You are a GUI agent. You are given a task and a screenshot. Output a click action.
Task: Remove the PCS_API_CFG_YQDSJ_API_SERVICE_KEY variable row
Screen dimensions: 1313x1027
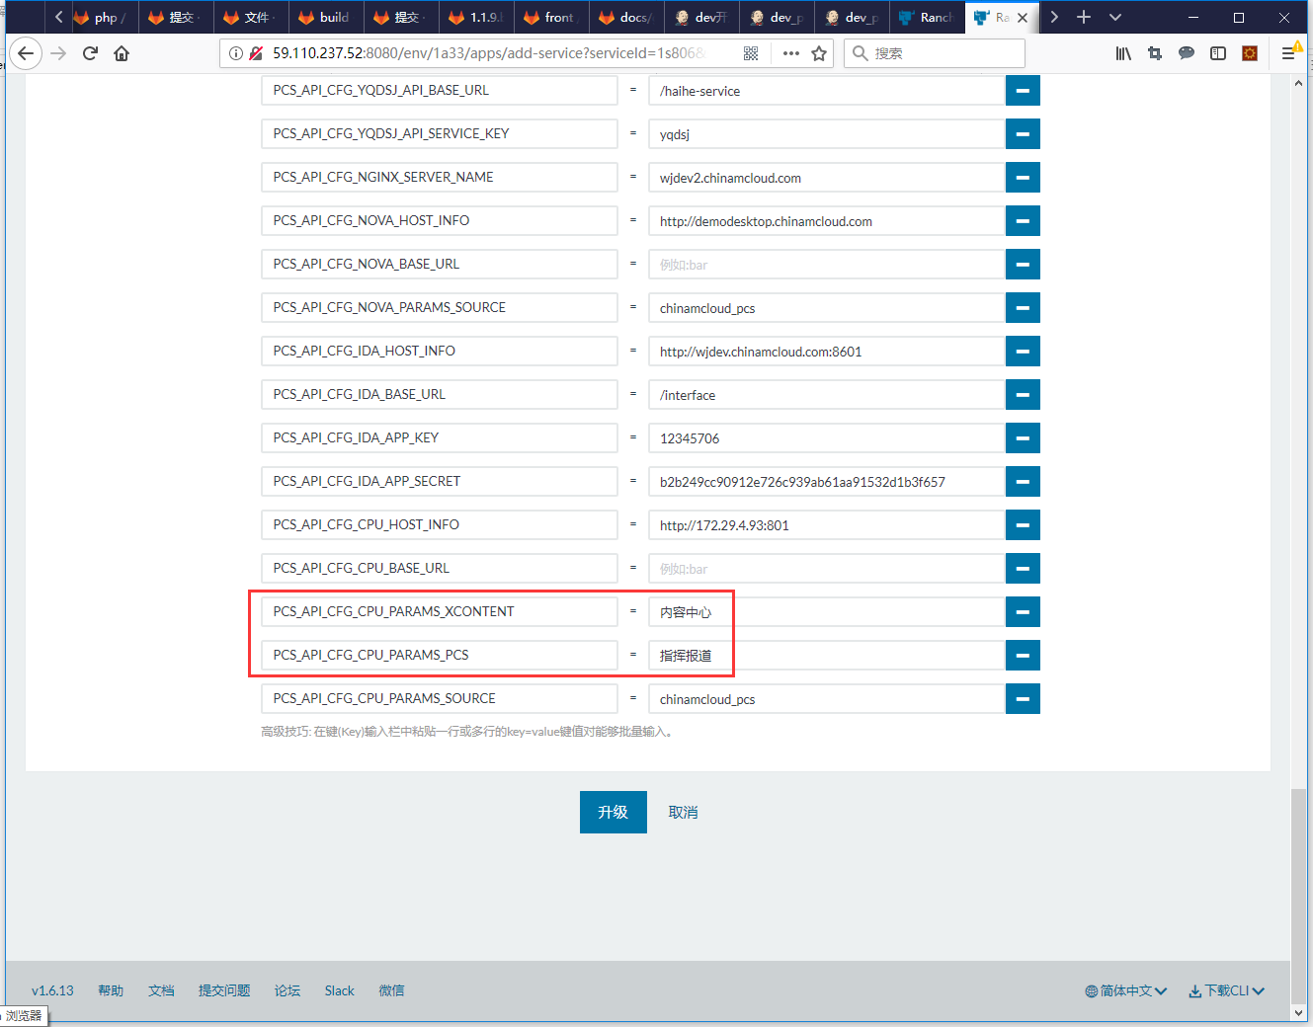(x=1023, y=134)
